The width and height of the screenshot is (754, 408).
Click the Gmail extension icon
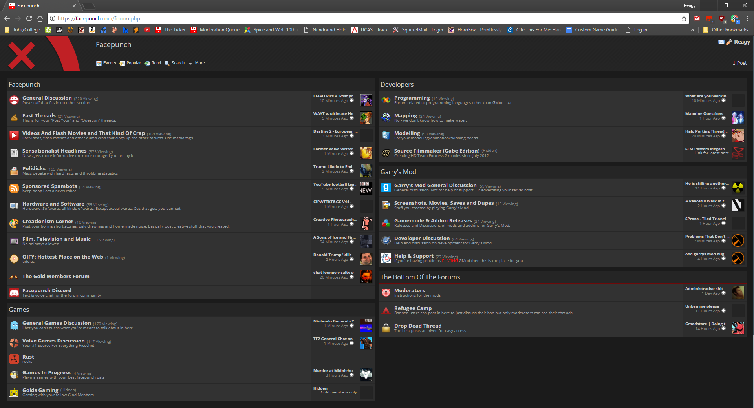697,18
